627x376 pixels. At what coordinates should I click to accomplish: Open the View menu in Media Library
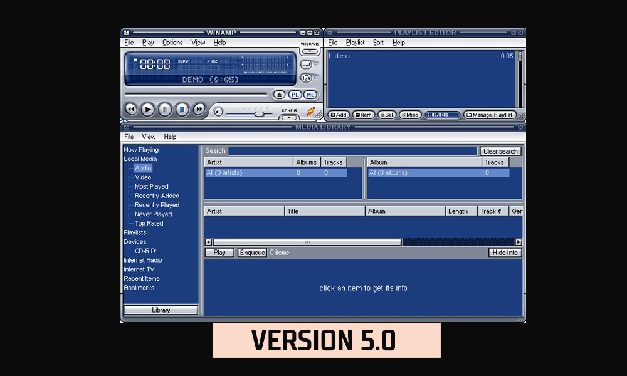click(x=149, y=137)
